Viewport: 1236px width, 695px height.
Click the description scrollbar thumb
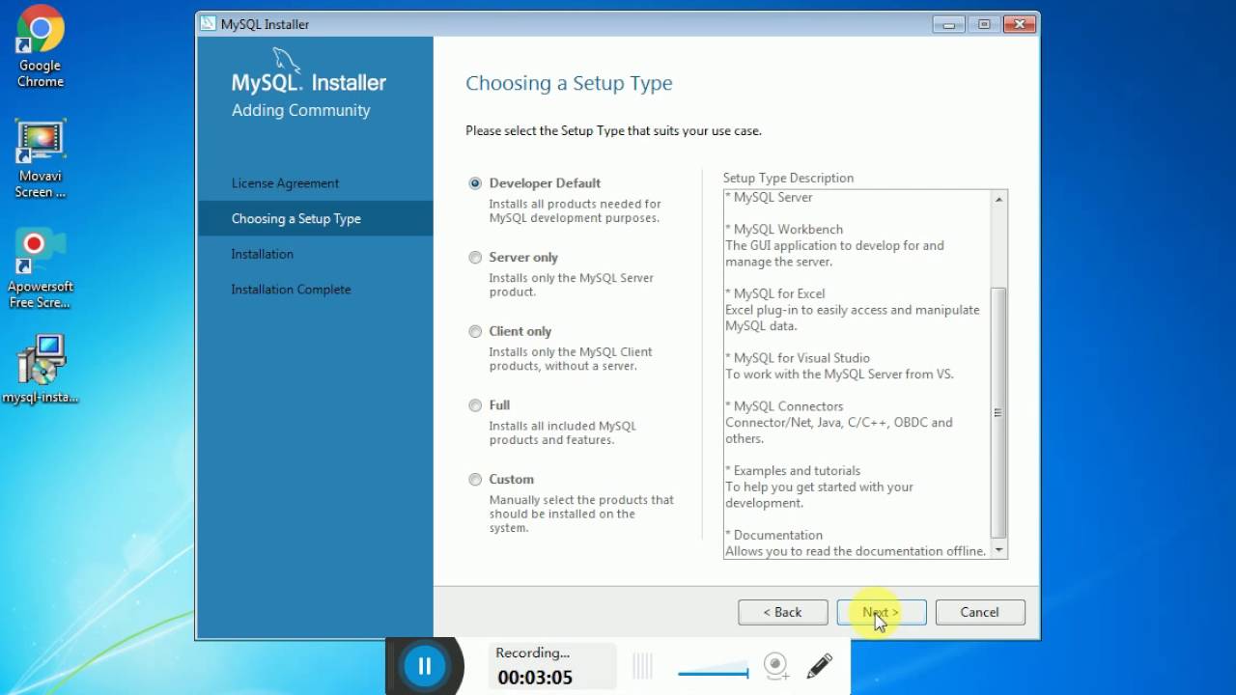coord(999,412)
